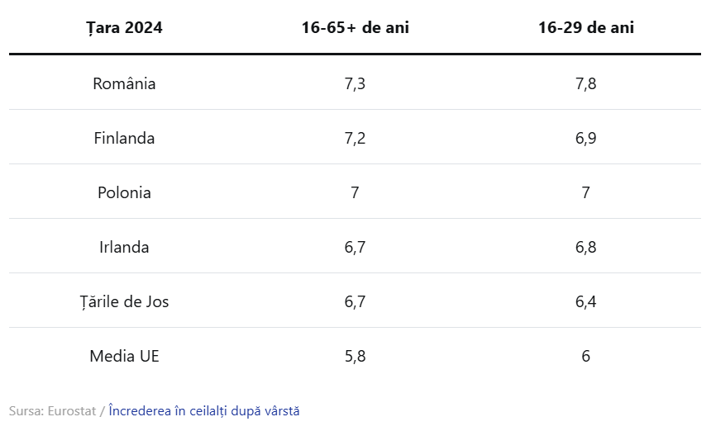Image resolution: width=711 pixels, height=431 pixels.
Task: Select the România country cell
Action: click(124, 83)
